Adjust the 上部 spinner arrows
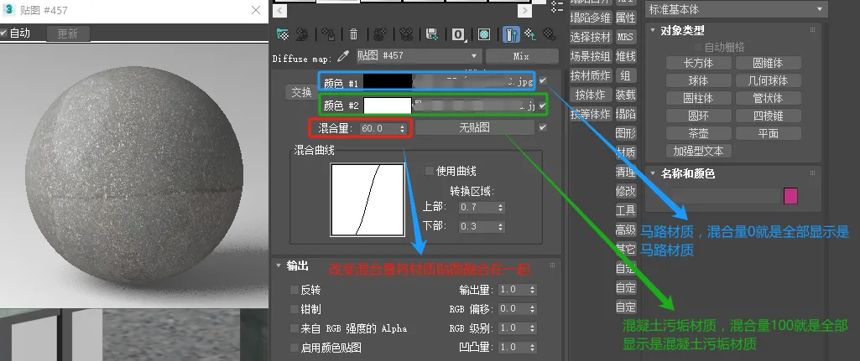Image resolution: width=860 pixels, height=361 pixels. 500,208
